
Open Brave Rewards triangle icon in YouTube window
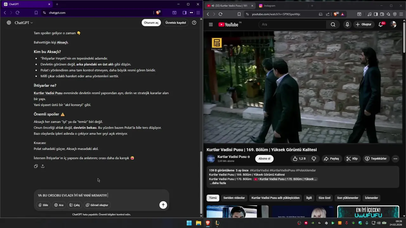coord(343,14)
